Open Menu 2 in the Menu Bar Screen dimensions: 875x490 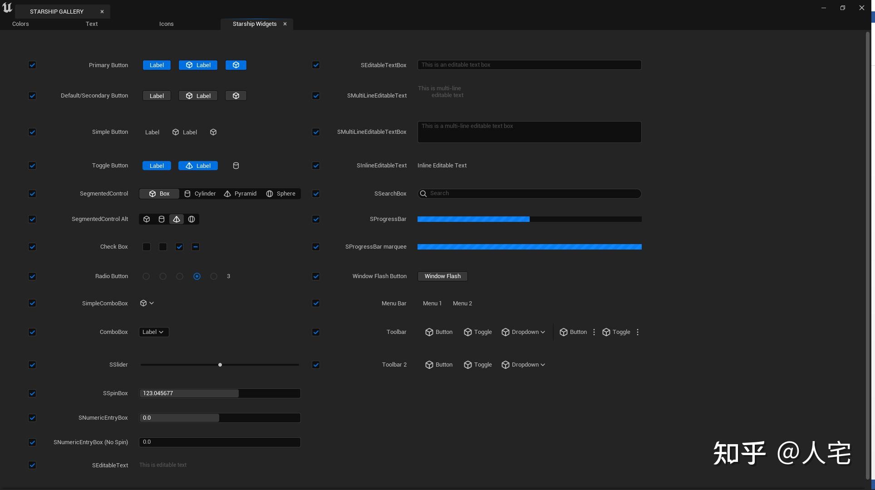tap(462, 304)
